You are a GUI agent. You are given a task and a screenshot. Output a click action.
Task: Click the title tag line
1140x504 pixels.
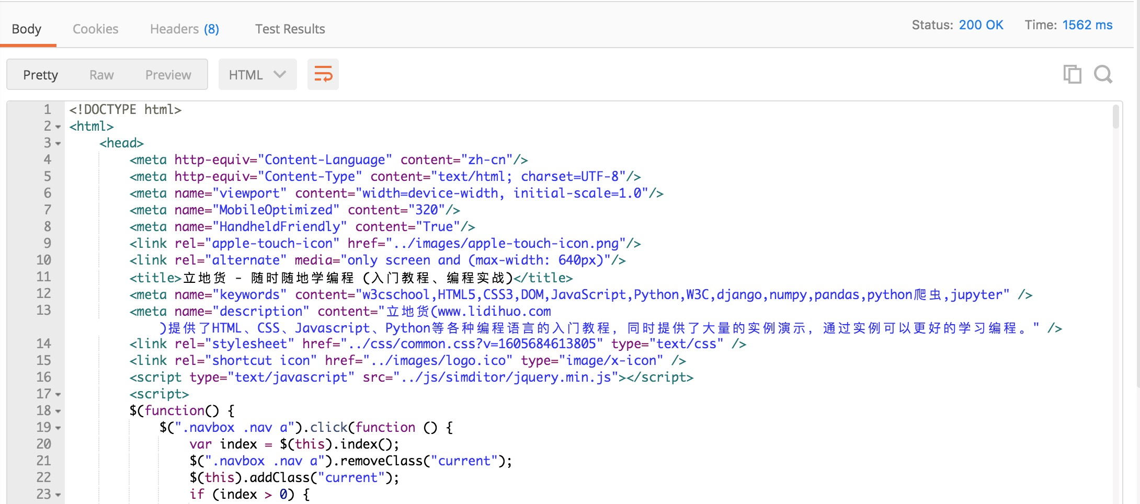coord(351,278)
